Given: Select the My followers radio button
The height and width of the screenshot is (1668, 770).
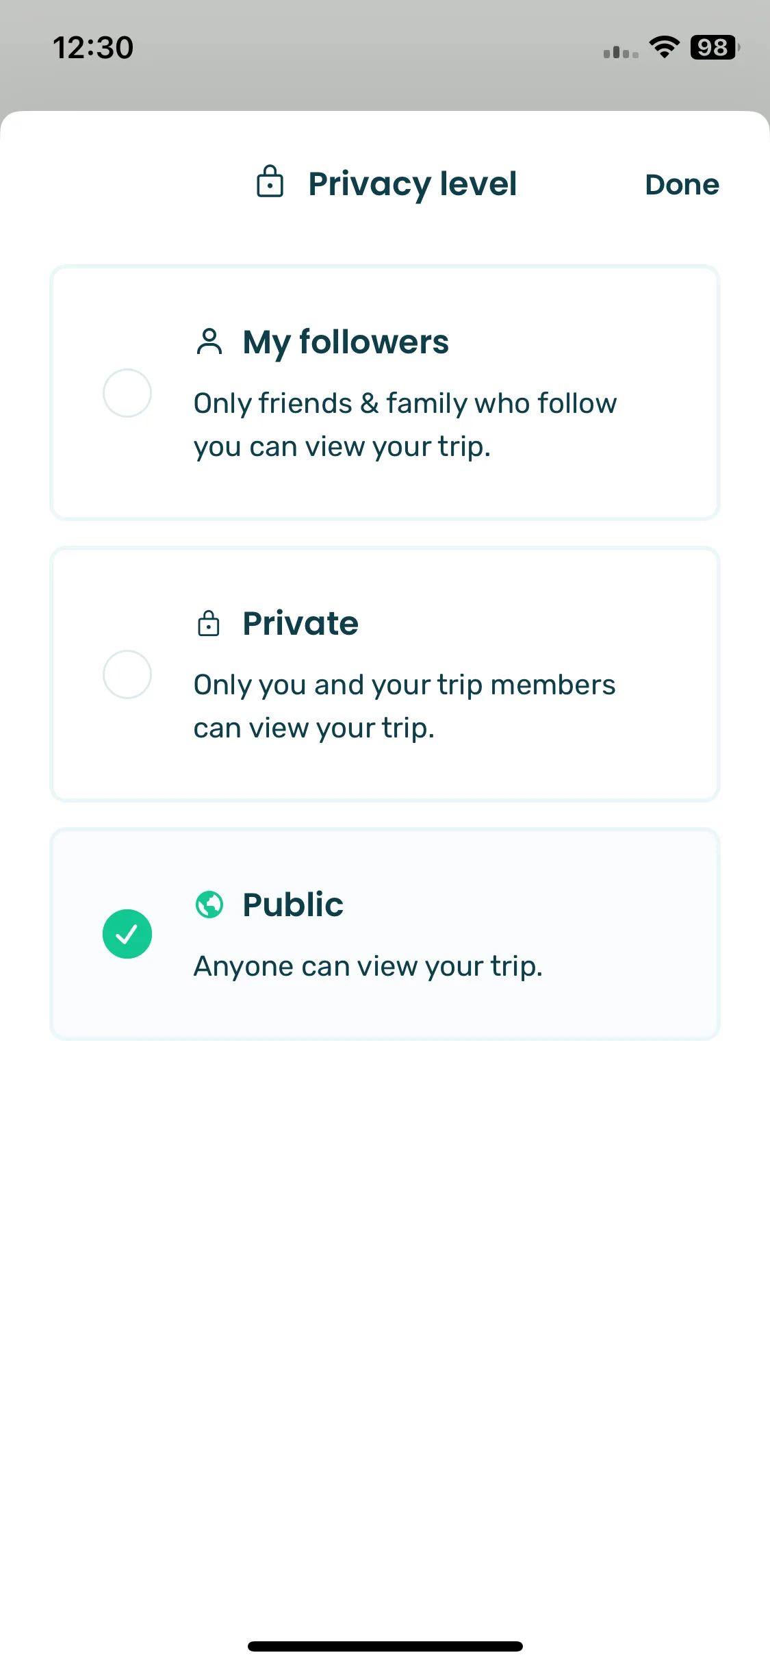Looking at the screenshot, I should [127, 393].
